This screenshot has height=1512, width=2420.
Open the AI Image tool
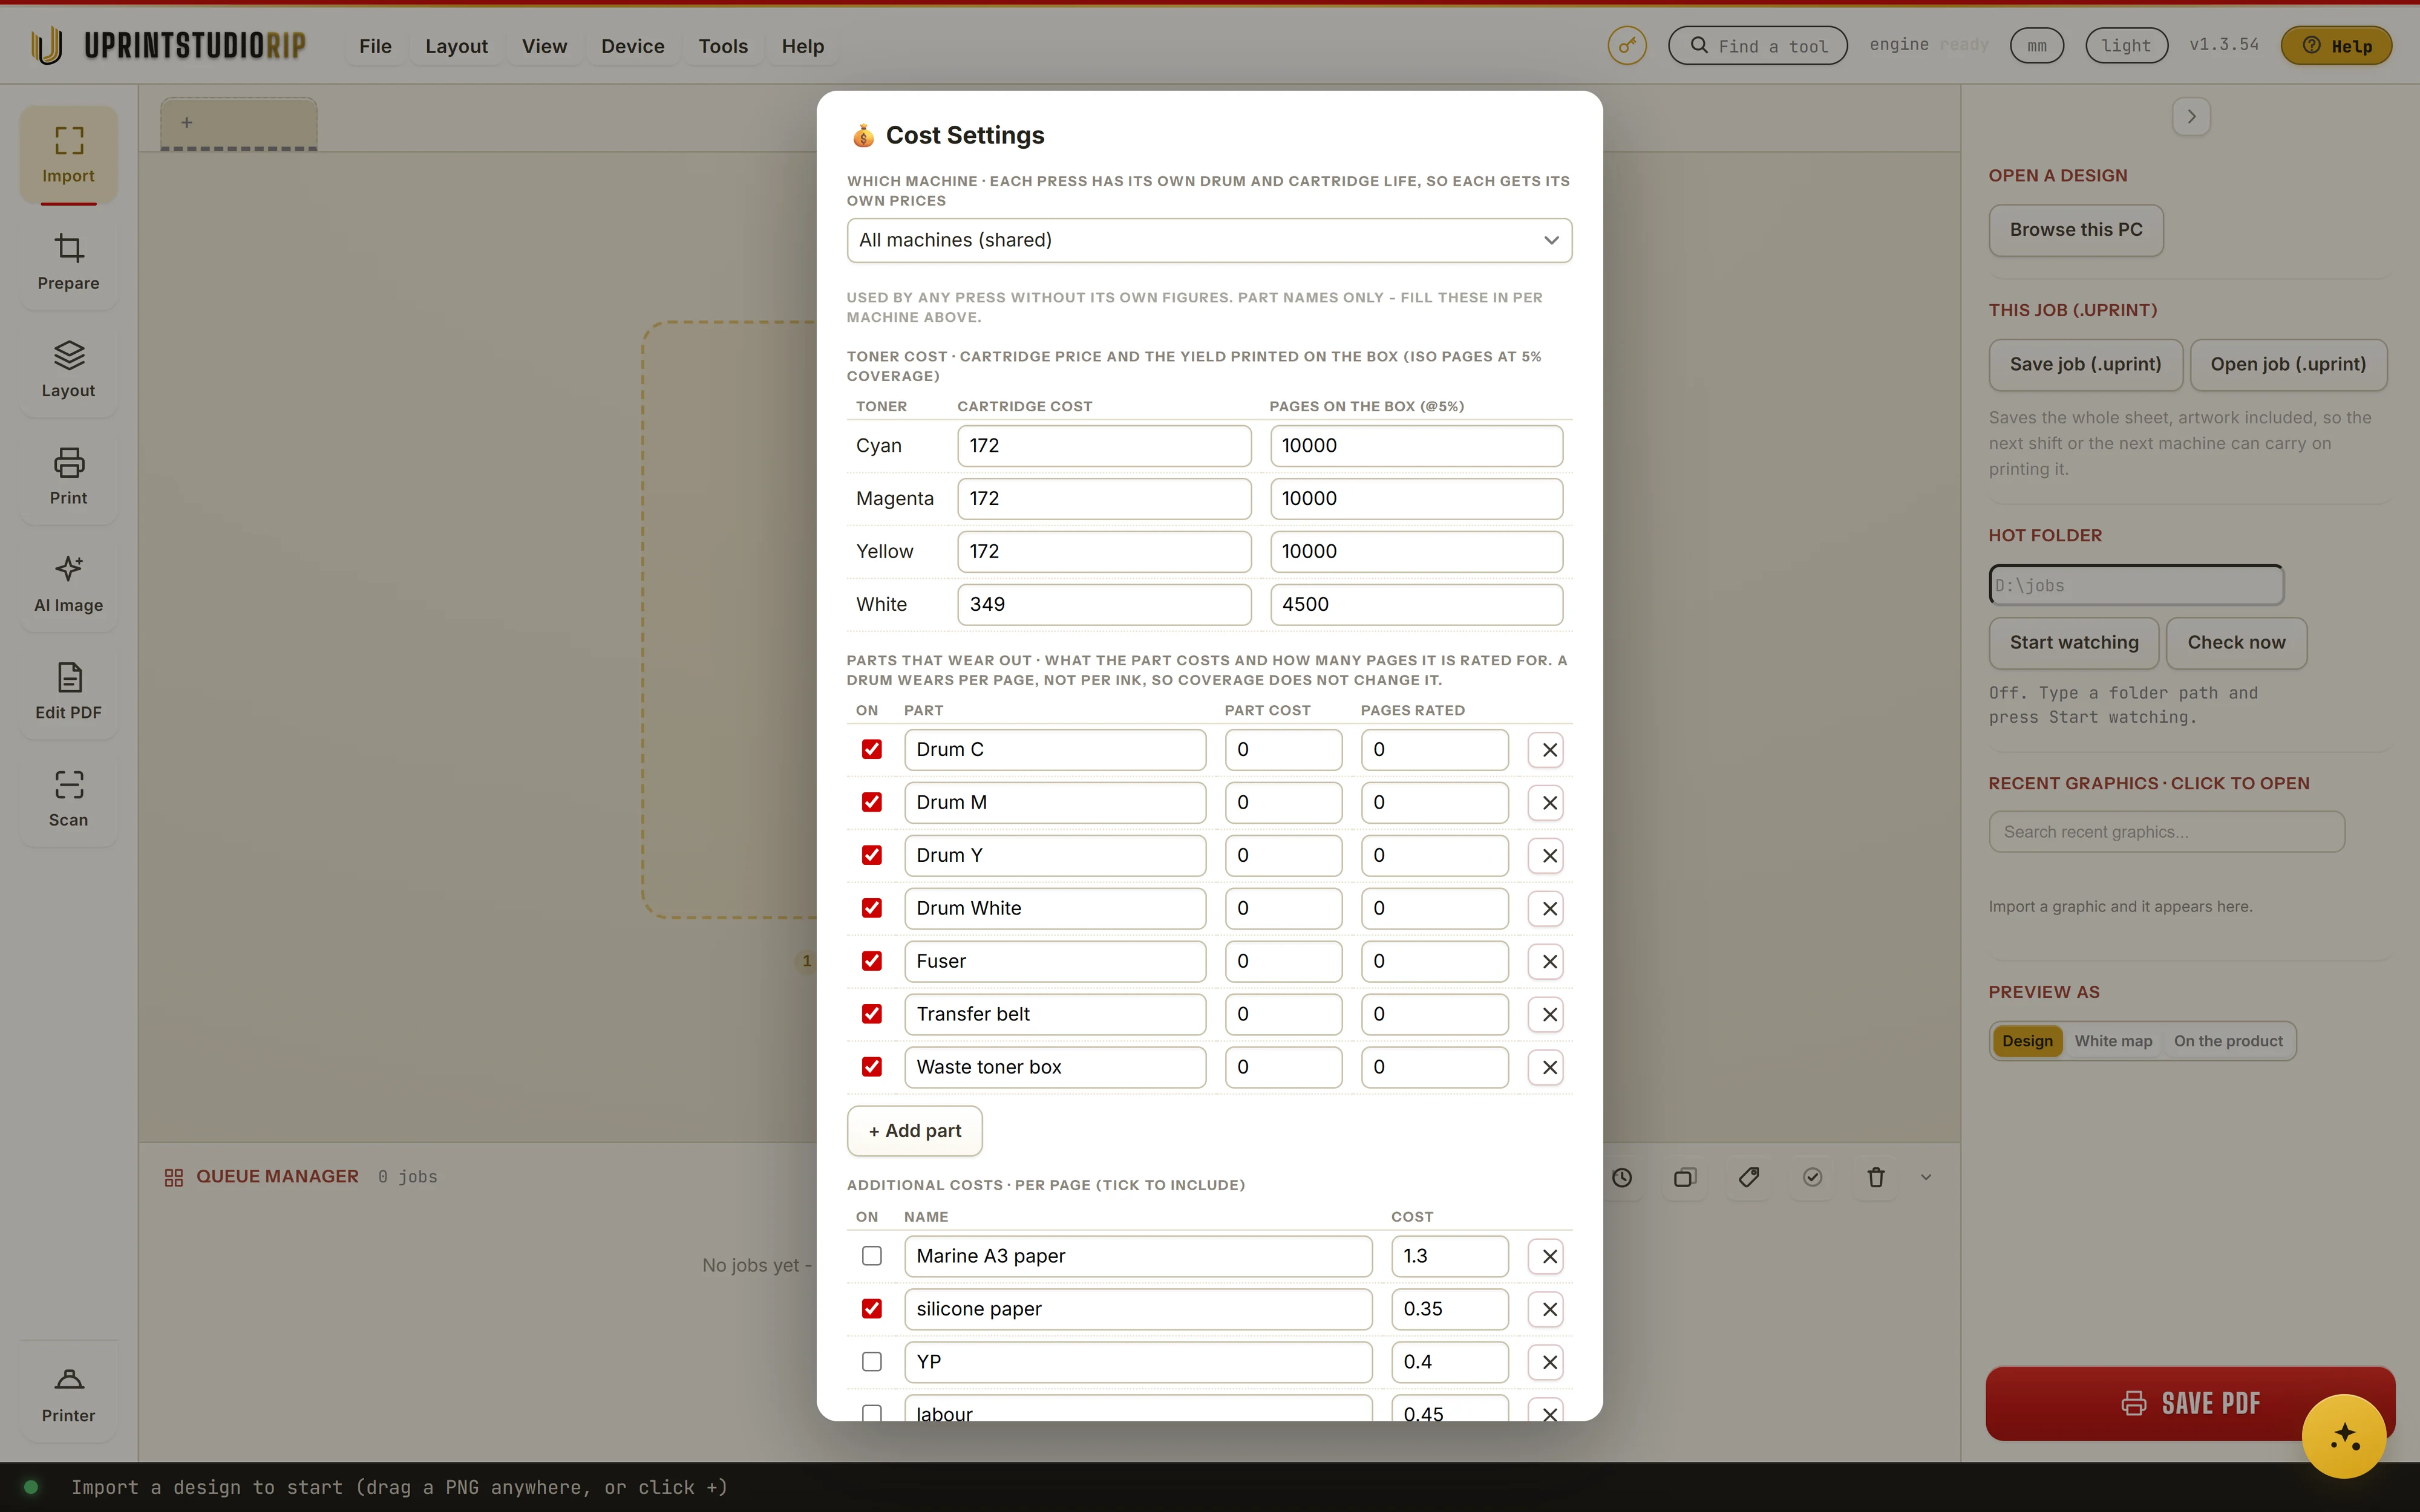pyautogui.click(x=68, y=584)
